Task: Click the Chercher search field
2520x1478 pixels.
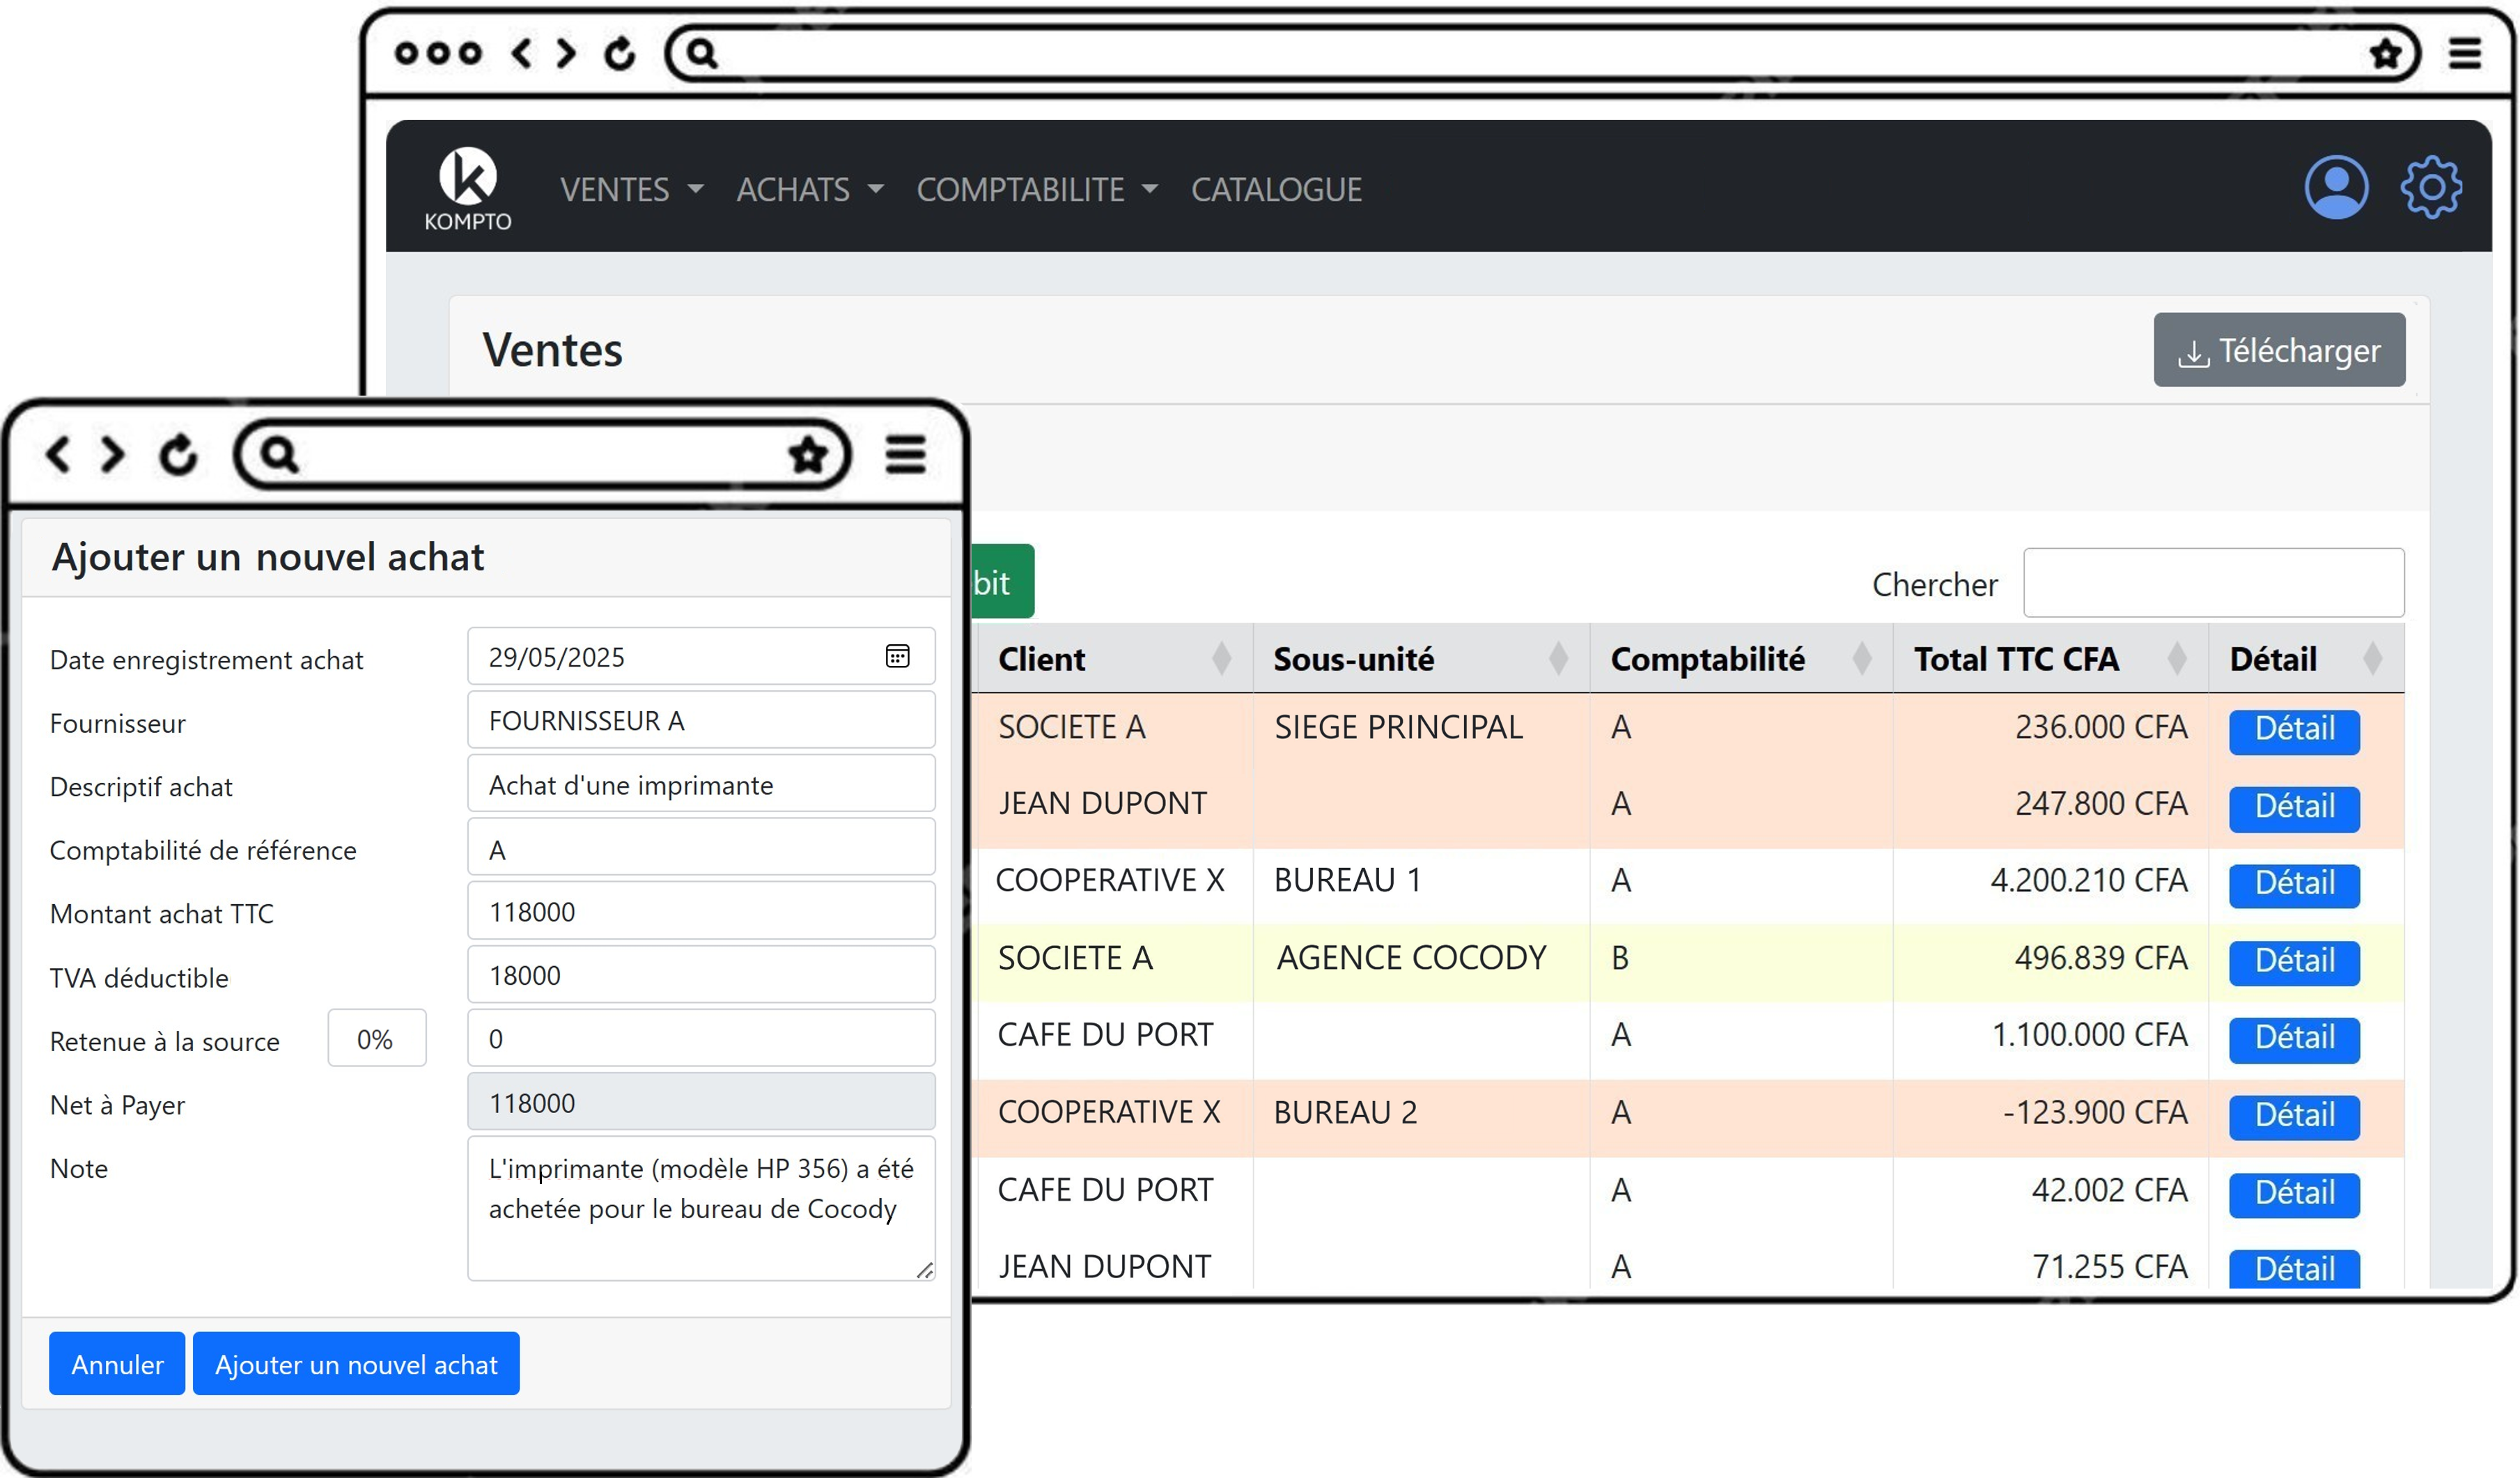Action: [2213, 582]
